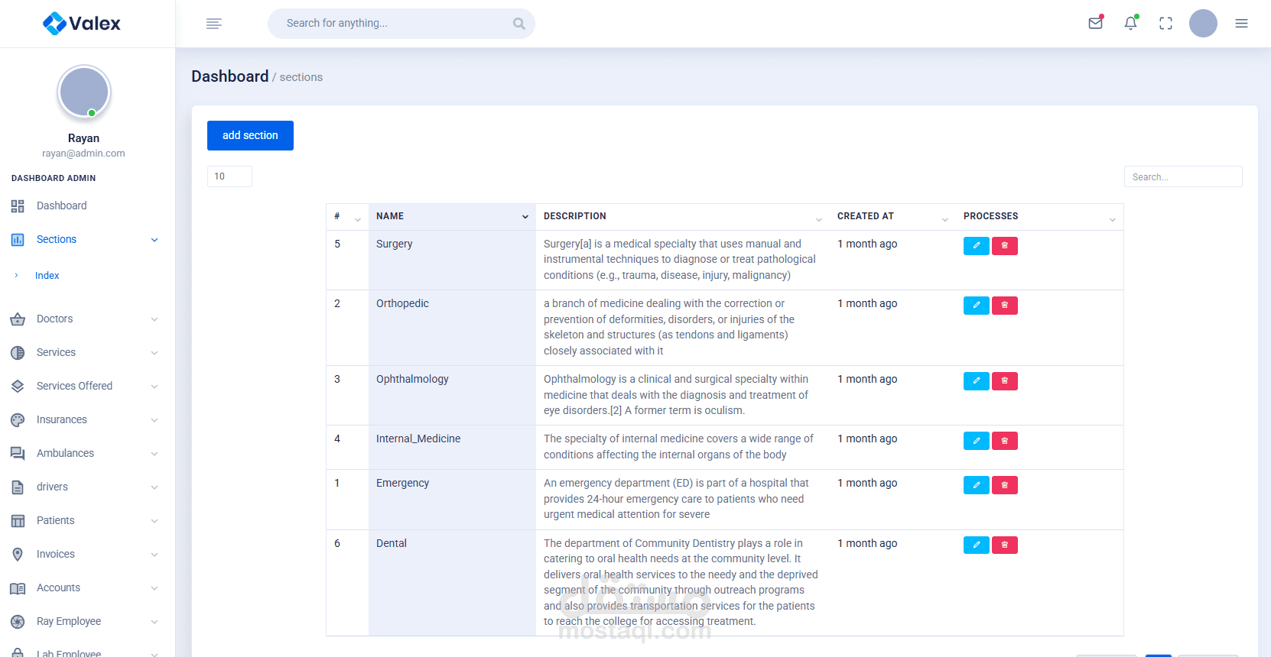The image size is (1271, 657).
Task: Click the sidebar collapse hamburger icon
Action: pyautogui.click(x=214, y=24)
